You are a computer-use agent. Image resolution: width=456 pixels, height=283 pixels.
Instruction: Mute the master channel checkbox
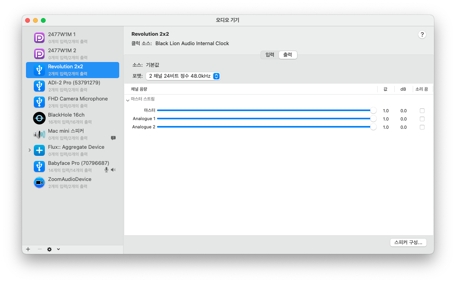(422, 111)
